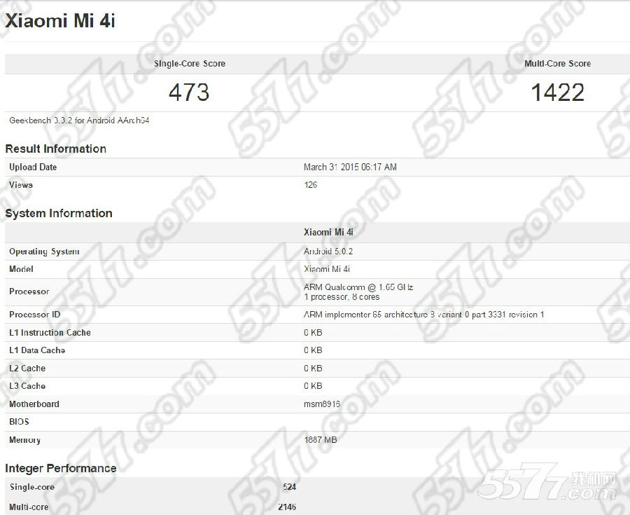
Task: Click the "Processor ID" row label
Action: tap(34, 315)
